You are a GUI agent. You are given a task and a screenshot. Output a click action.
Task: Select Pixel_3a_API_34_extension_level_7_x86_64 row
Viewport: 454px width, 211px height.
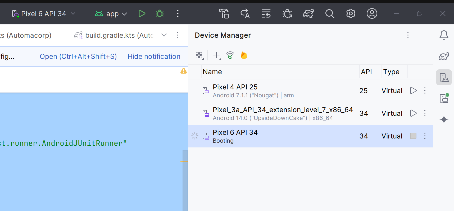pyautogui.click(x=311, y=113)
